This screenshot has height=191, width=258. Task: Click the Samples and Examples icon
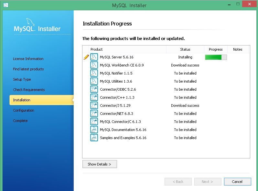tap(94, 138)
